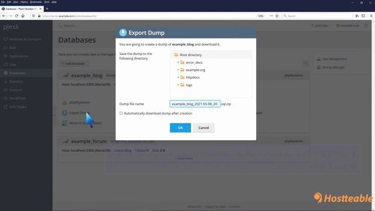
Task: Click the error_docs folder icon
Action: click(x=182, y=63)
